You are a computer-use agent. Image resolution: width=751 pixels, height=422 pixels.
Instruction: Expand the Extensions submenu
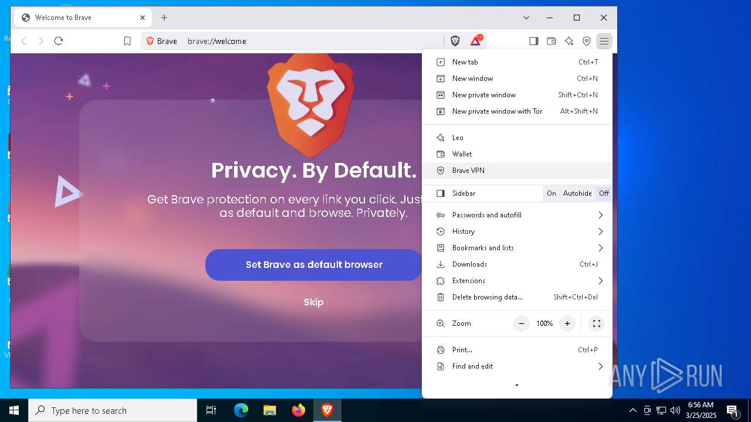[517, 281]
